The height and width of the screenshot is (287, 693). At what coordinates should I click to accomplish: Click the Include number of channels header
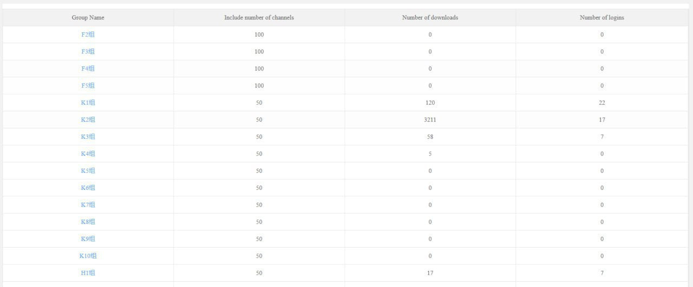tap(259, 18)
